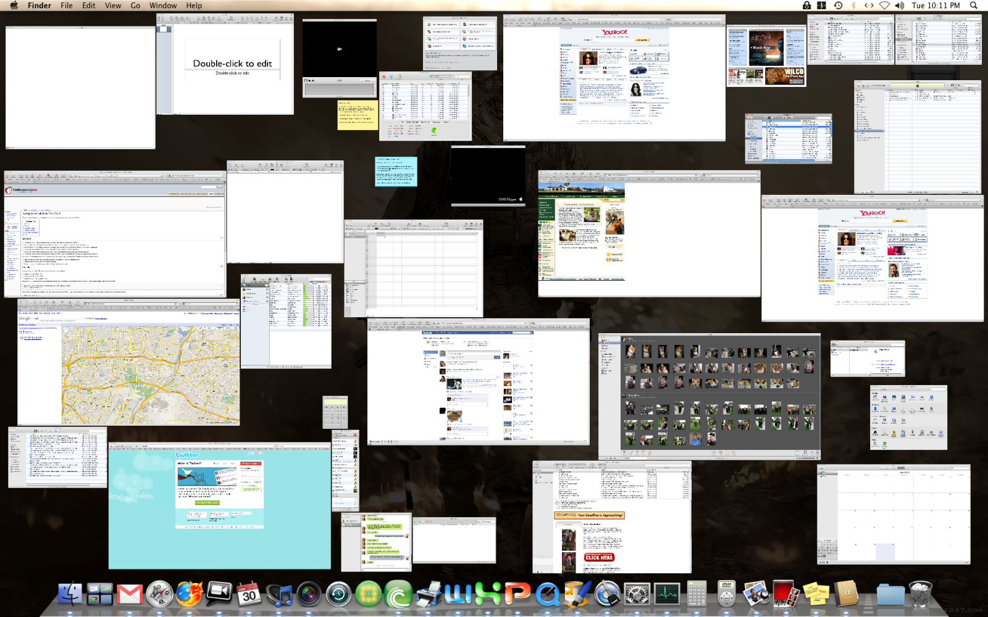Click the camera lens icon in the Dock
Viewport: 988px width, 617px height.
[309, 594]
